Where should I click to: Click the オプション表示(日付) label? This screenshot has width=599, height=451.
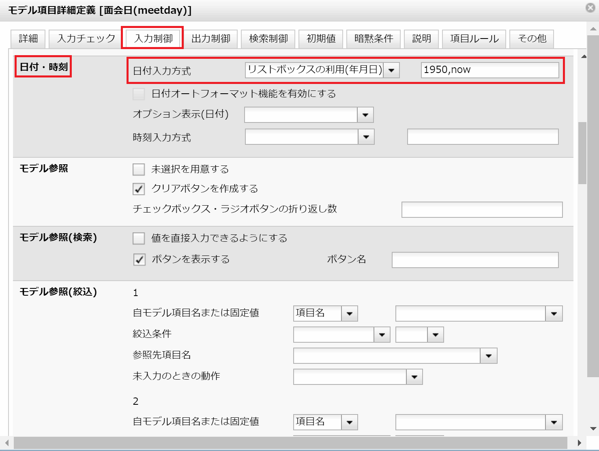(181, 114)
